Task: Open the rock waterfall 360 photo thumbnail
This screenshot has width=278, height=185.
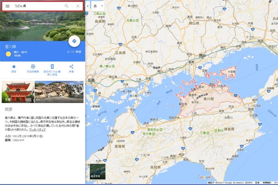Action: coord(59,92)
